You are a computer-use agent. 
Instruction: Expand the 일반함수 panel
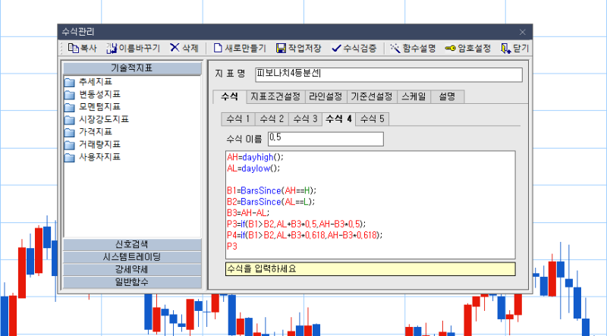pyautogui.click(x=132, y=282)
